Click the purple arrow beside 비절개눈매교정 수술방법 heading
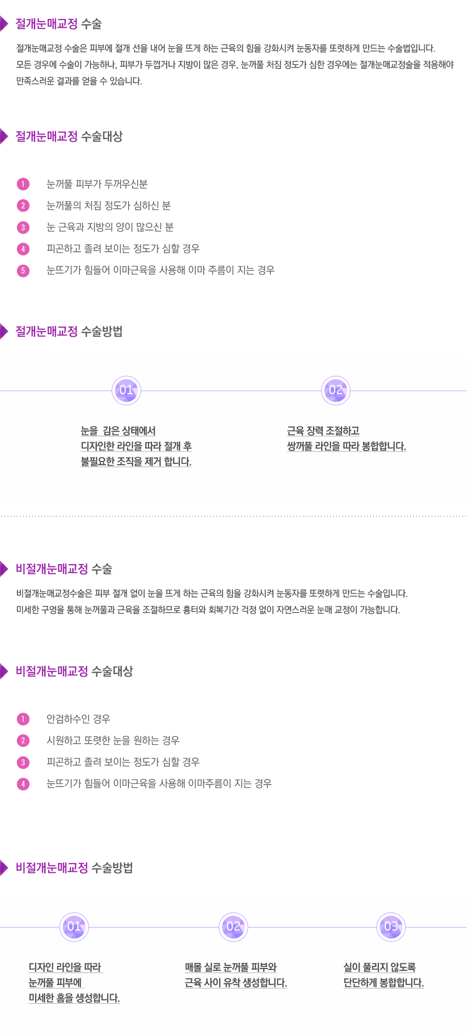467x1035 pixels. [x=4, y=868]
